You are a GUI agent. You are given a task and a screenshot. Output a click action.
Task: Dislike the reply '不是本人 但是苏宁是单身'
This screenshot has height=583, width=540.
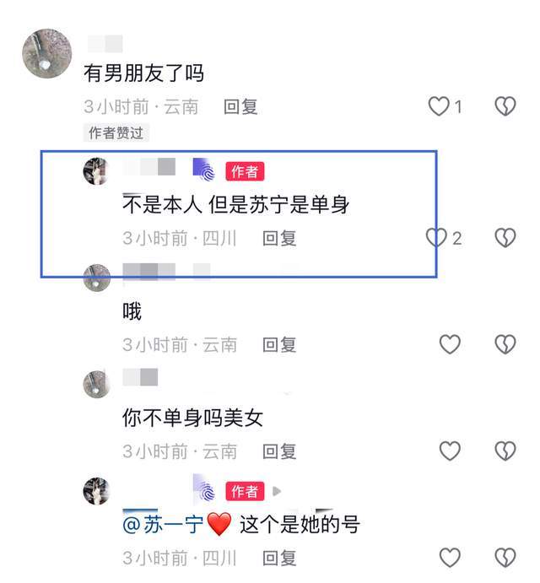pos(505,238)
